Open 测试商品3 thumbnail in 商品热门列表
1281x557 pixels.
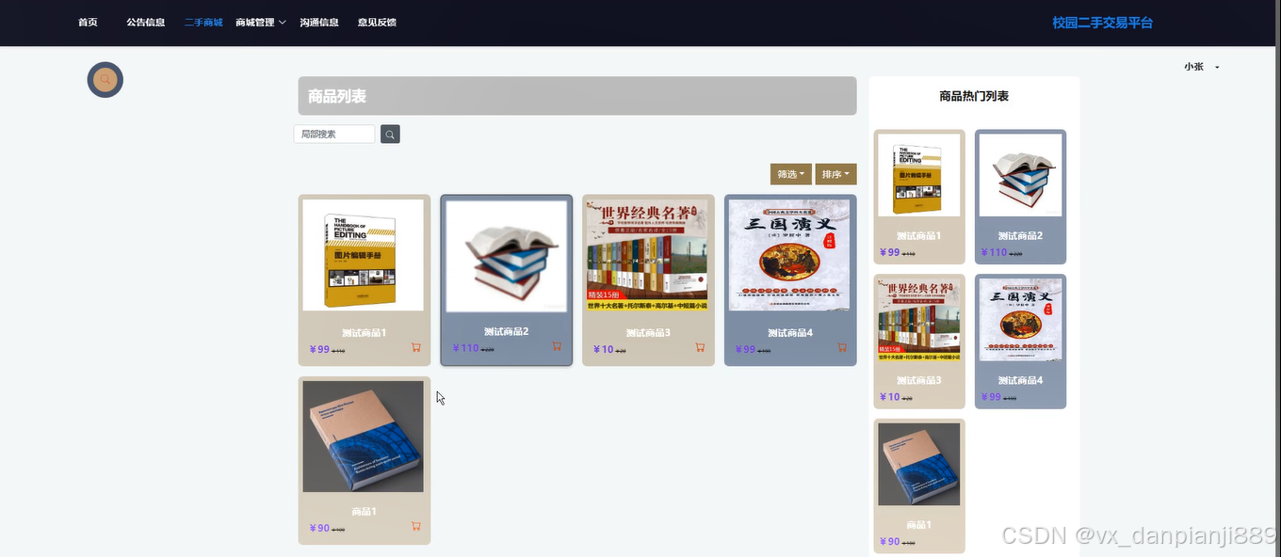919,320
